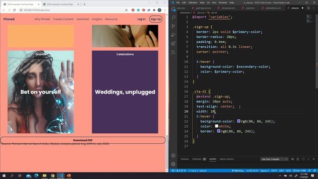Viewport: 318px width, 179px height.
Task: Switch to the TERMINAL panel tab
Action: [184, 159]
